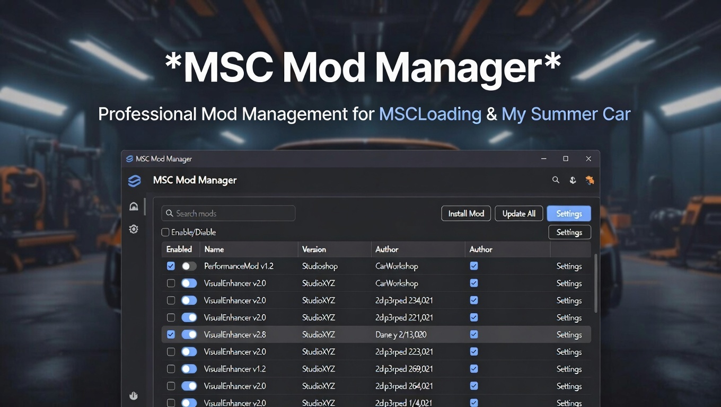Turn off toggle of row with 2d p3rped 234,021
The width and height of the screenshot is (721, 407).
(189, 300)
